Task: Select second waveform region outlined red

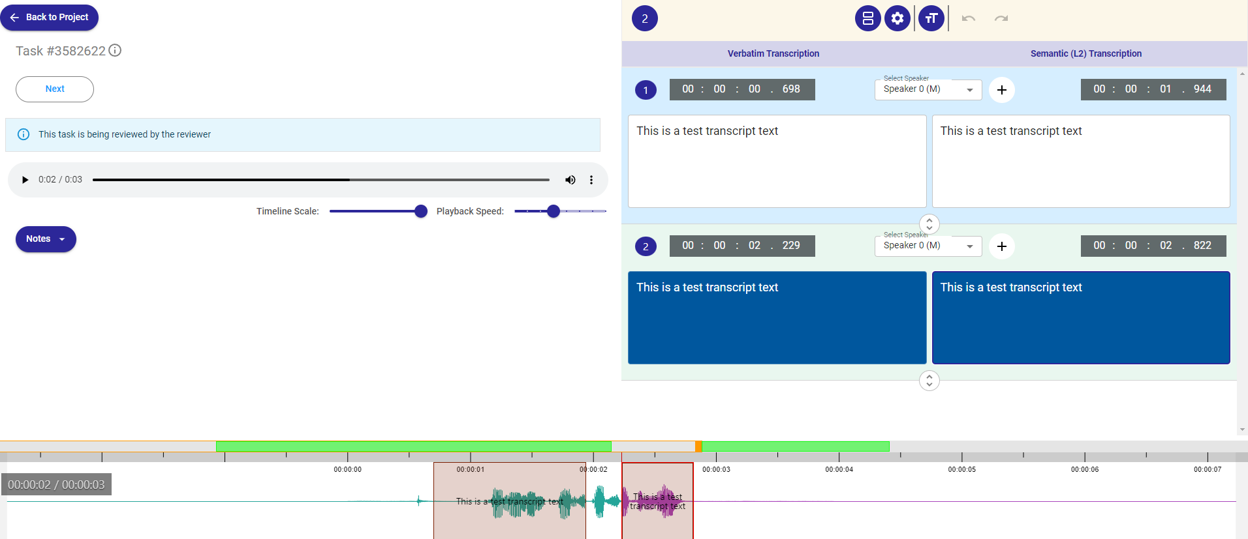Action: pos(657,501)
